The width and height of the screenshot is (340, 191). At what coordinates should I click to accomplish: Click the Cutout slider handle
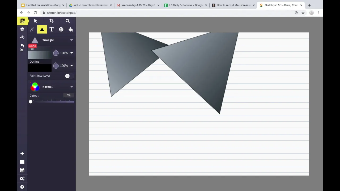[31, 102]
